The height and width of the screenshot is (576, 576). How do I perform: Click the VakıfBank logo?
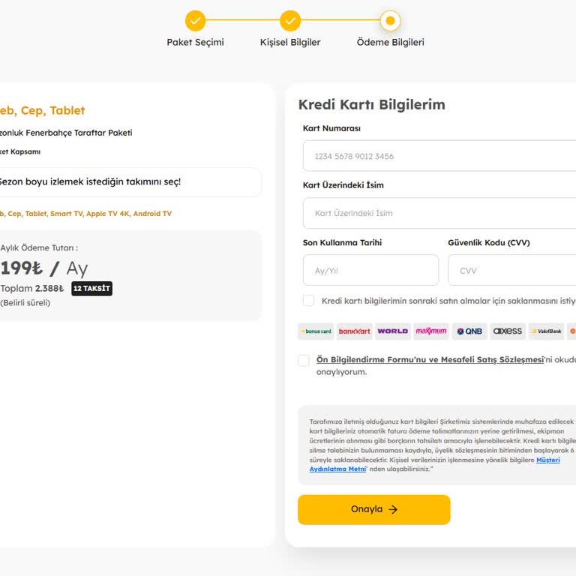click(x=546, y=331)
